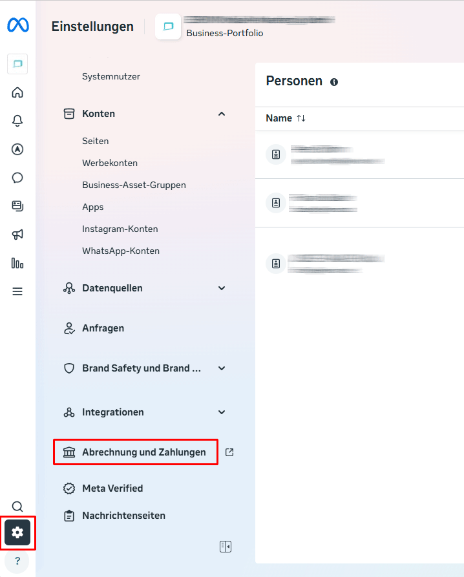This screenshot has width=464, height=577.
Task: Sort the people list by Name
Action: click(286, 118)
